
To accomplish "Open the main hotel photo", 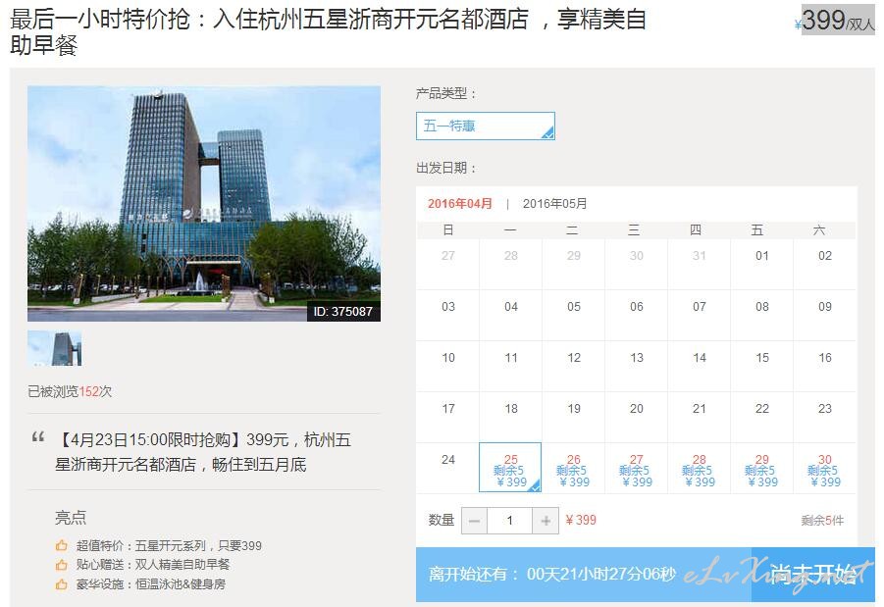I will click(204, 203).
